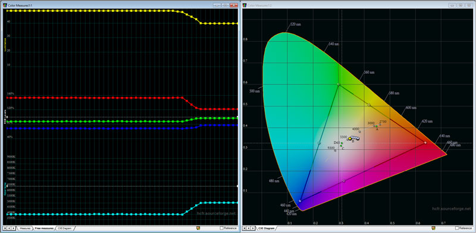
Task: Enable Reference checkbox in left window
Action: pos(221,228)
